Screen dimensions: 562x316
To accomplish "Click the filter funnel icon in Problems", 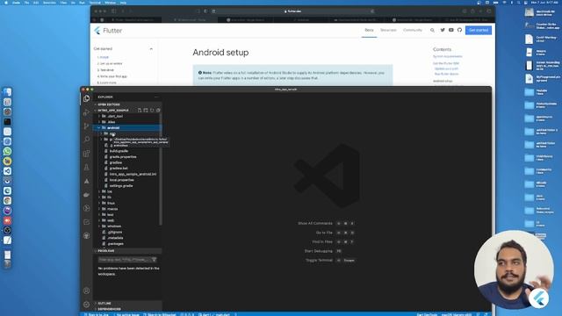I will tap(154, 260).
